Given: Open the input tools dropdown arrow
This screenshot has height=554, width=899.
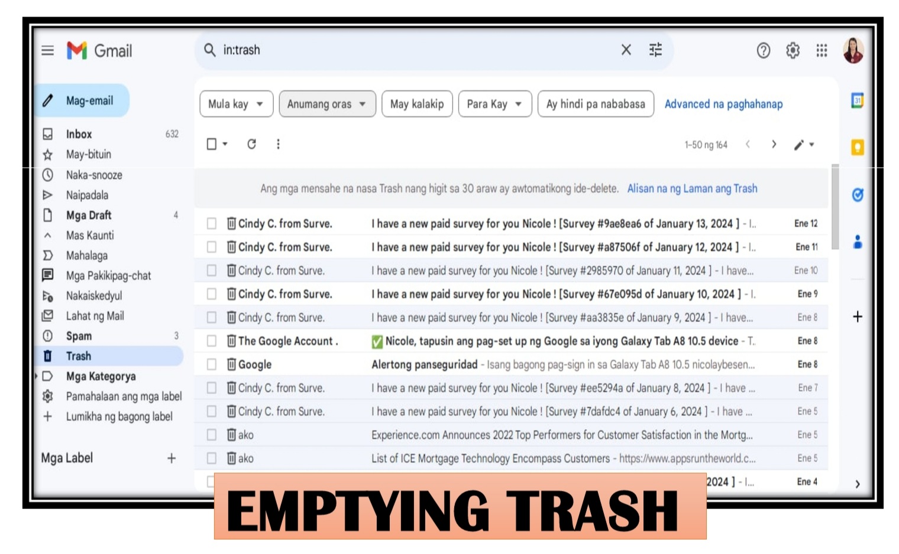Looking at the screenshot, I should click(x=811, y=145).
